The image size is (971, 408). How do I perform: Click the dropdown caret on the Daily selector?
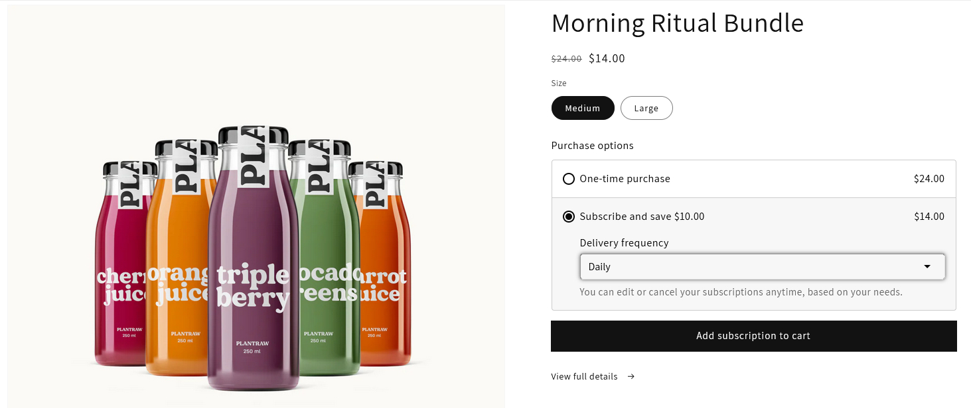927,266
